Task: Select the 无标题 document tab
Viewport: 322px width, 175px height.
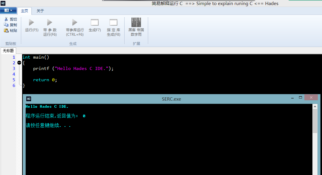Action: point(8,51)
